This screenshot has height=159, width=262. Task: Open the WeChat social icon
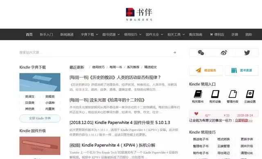201,53
